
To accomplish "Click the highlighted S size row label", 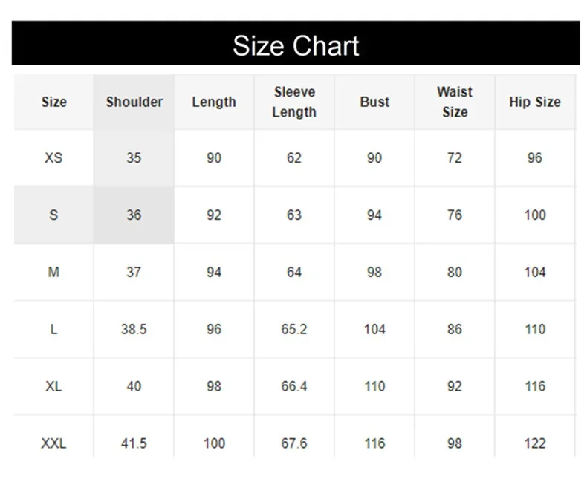I will [53, 215].
